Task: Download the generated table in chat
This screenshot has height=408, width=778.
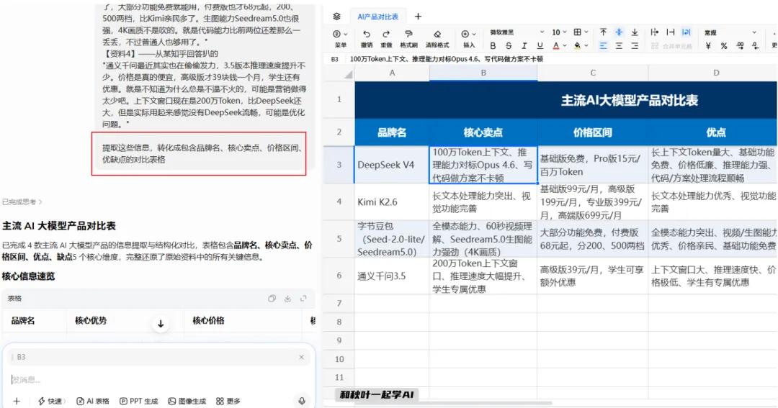Action: tap(287, 299)
